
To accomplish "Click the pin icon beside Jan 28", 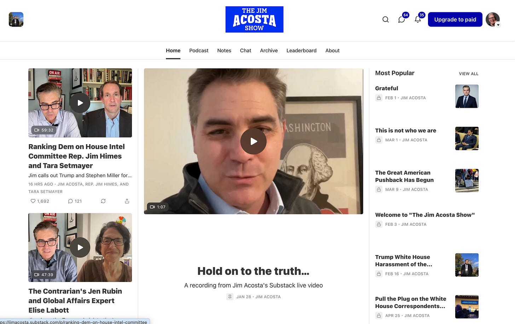I will click(230, 297).
